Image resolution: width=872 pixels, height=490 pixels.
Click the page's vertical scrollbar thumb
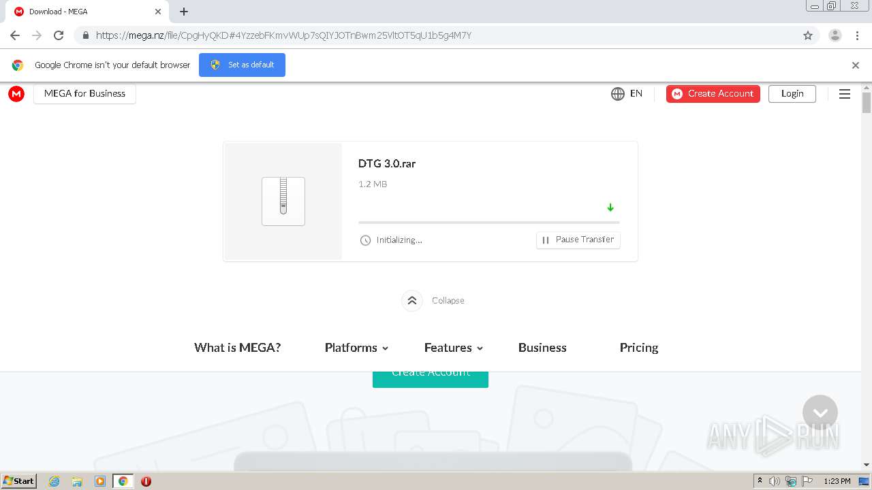click(867, 102)
